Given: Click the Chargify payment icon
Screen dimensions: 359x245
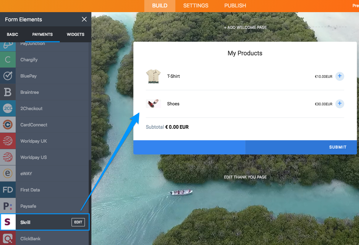Looking at the screenshot, I should (x=8, y=60).
